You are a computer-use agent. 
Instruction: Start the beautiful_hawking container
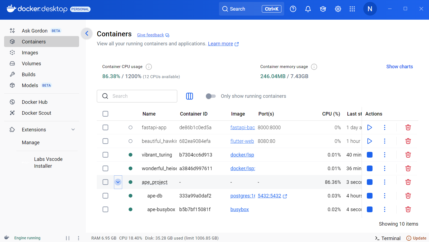[x=370, y=141]
